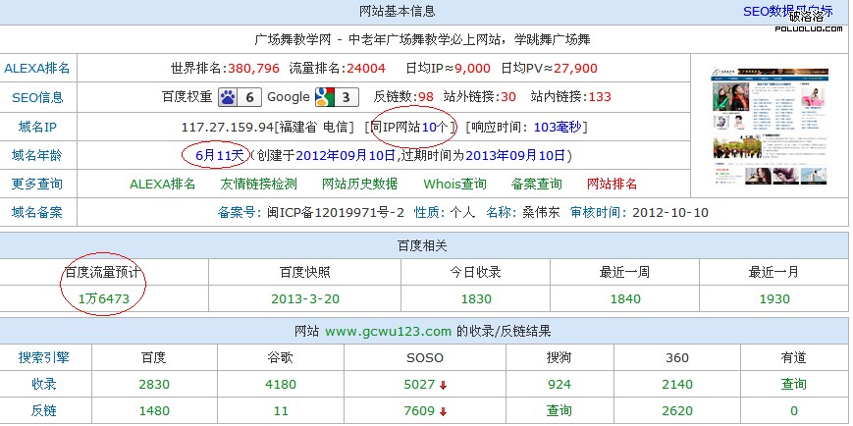Click Google backlink count 11
Image resolution: width=853 pixels, height=426 pixels.
[x=281, y=410]
